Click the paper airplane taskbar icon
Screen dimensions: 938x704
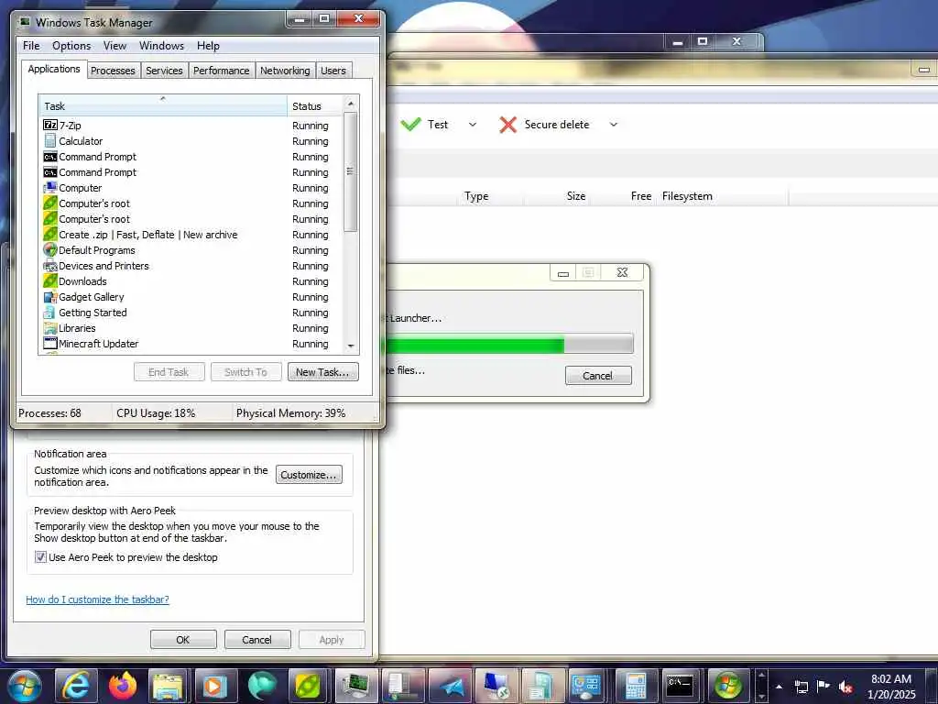451,686
